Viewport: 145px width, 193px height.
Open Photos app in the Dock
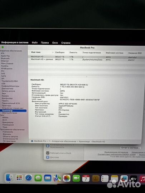(67, 178)
